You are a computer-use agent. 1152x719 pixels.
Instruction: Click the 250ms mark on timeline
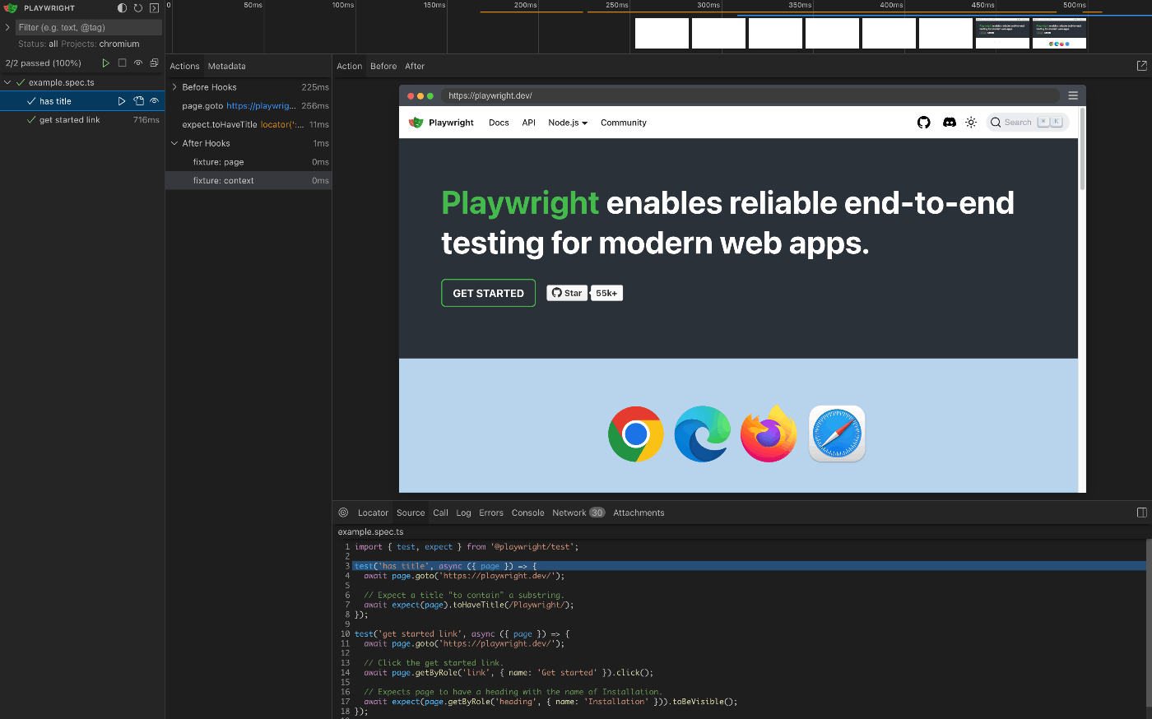pos(617,5)
